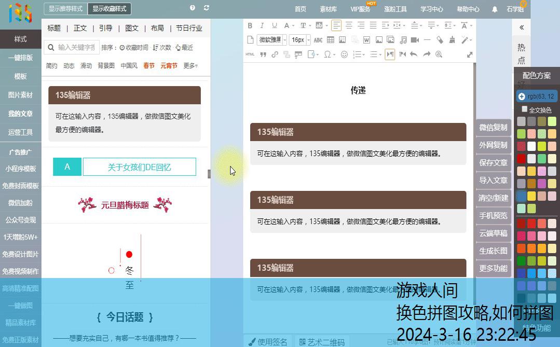Click the 生成长图 button
Screen dimensions: 560x347
pos(493,251)
